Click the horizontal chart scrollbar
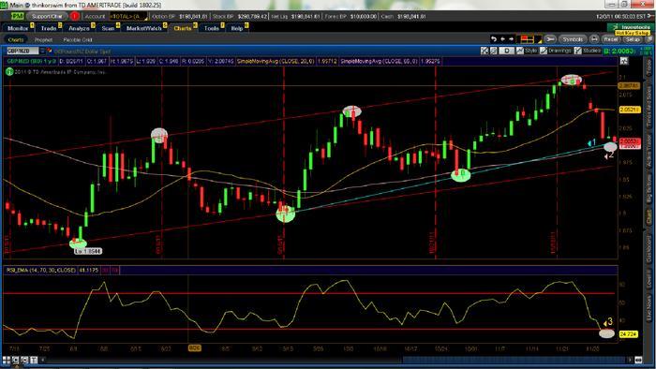The height and width of the screenshot is (369, 656). [335, 360]
